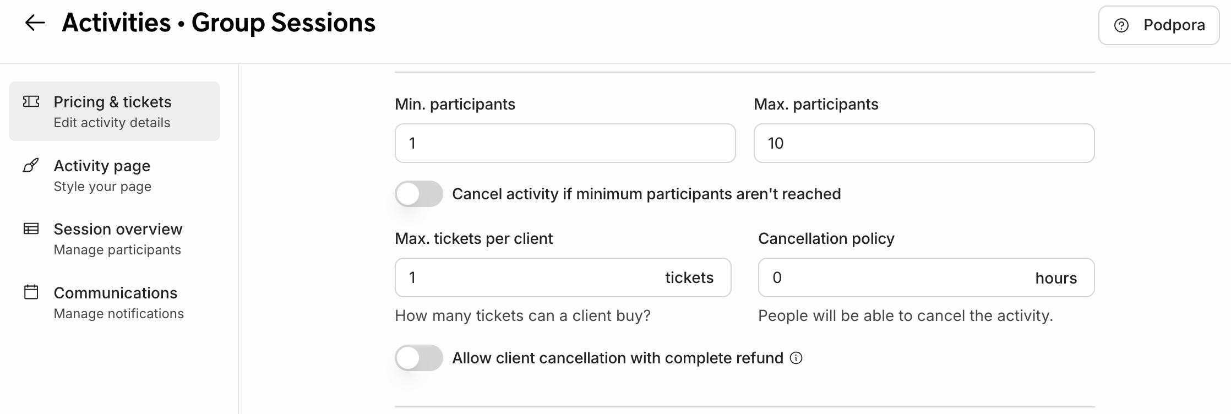Click the info icon next to complete refund
Viewport: 1231px width, 414px height.
tap(796, 358)
